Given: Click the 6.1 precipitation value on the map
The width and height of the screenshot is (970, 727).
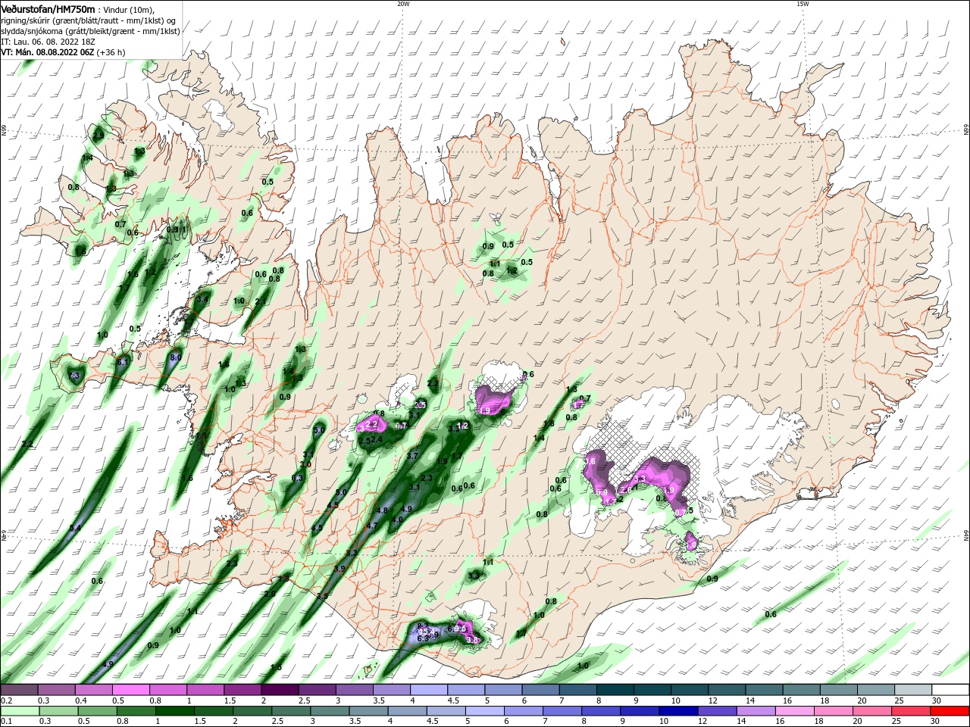Looking at the screenshot, I should pos(123,362).
